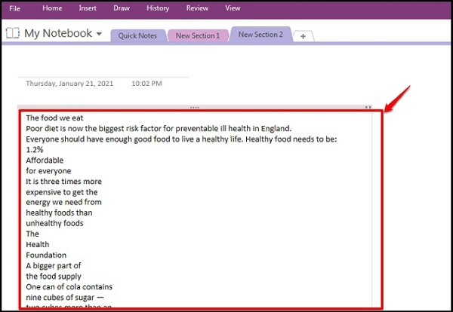The image size is (453, 312).
Task: Click the notebook icon beside My Notebook
Action: point(13,33)
